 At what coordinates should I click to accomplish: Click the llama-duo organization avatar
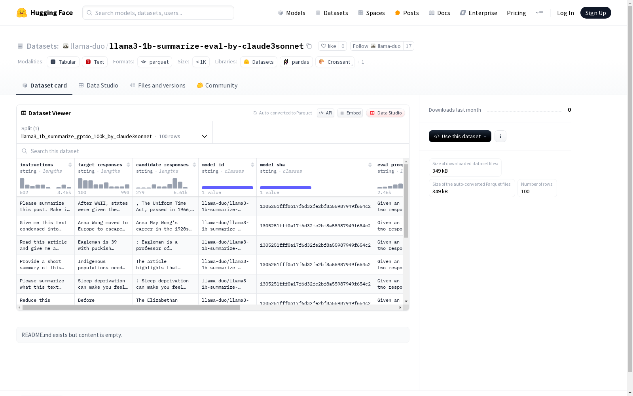[66, 46]
